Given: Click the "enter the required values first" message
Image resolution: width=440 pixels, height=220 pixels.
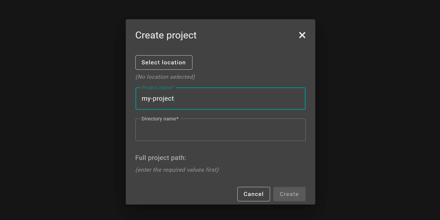Looking at the screenshot, I should pos(177,170).
